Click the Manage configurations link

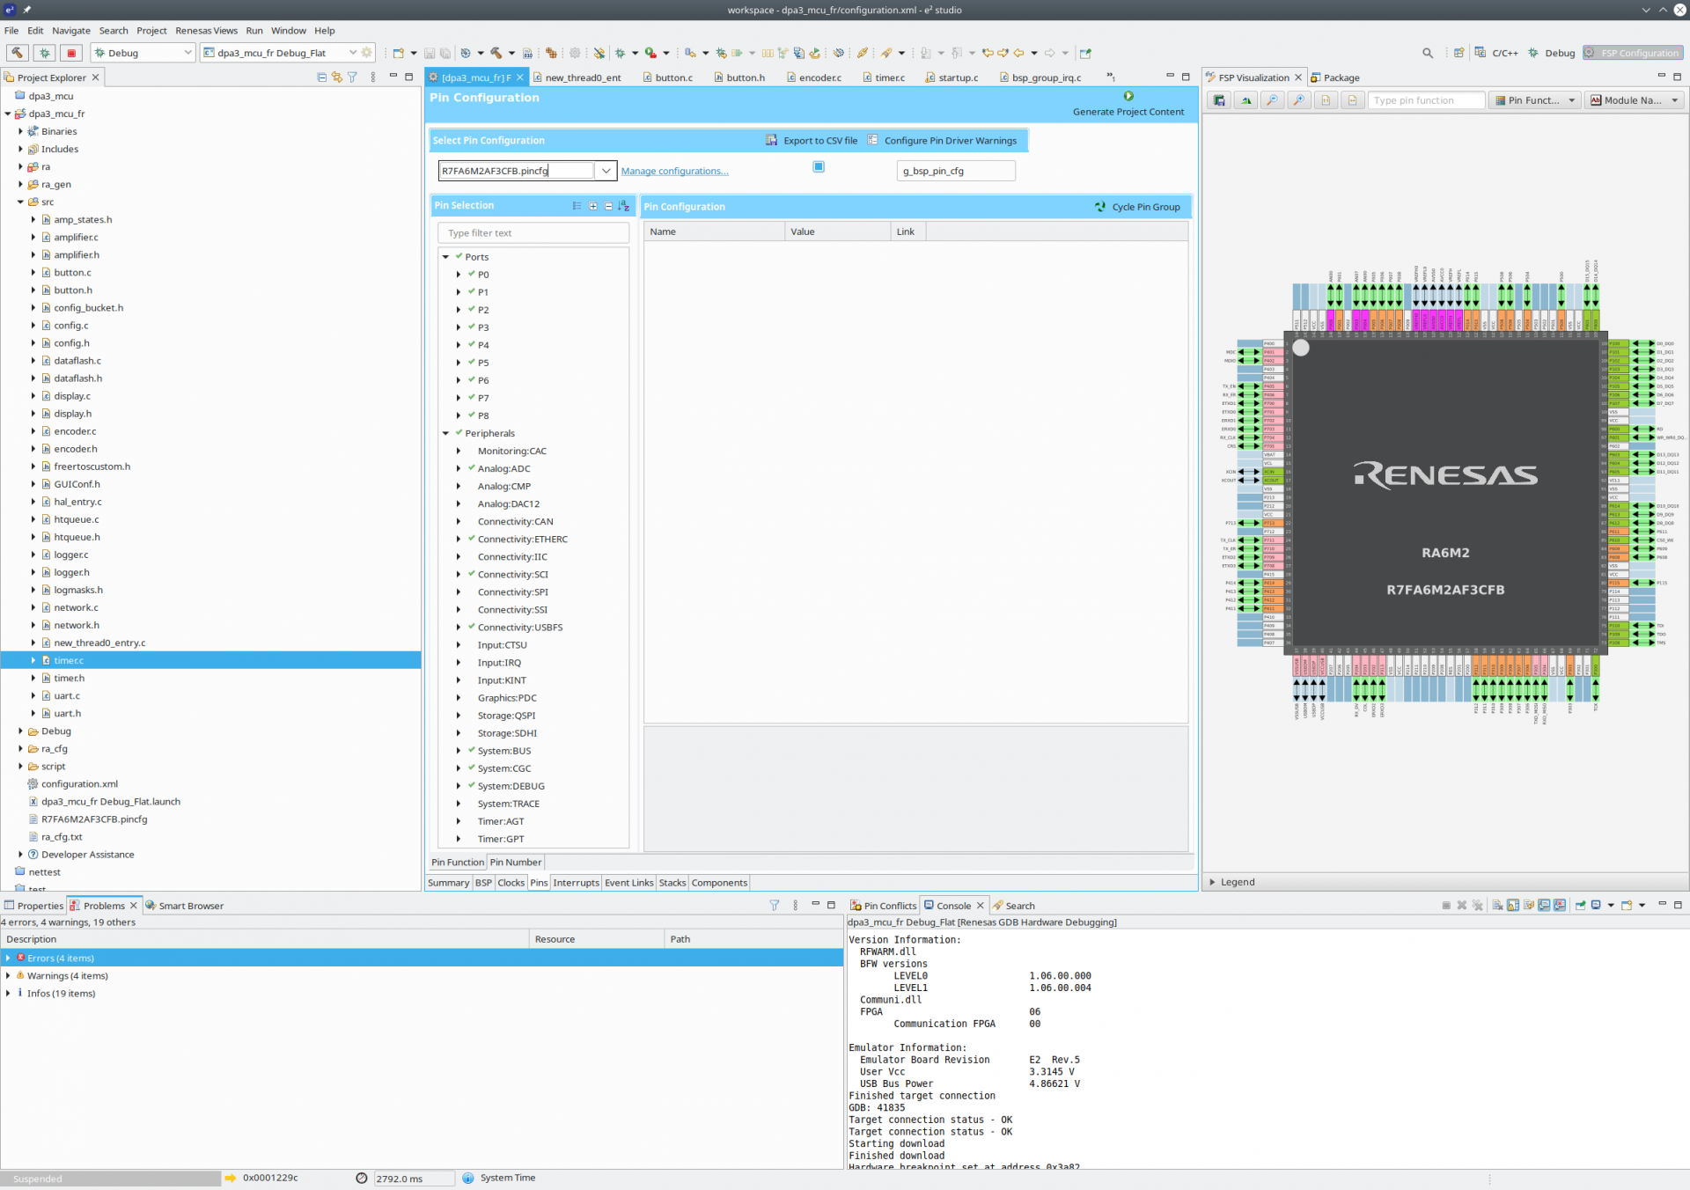[674, 172]
